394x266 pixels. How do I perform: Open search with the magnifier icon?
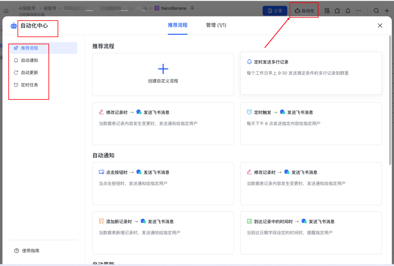[376, 10]
